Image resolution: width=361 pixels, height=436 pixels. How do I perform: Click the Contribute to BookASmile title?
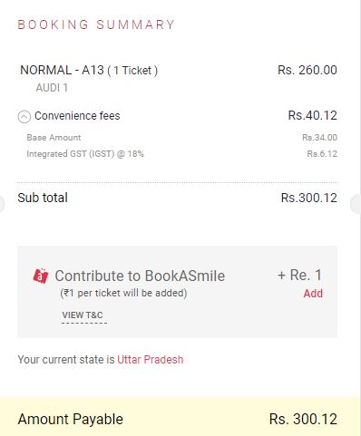pyautogui.click(x=140, y=276)
